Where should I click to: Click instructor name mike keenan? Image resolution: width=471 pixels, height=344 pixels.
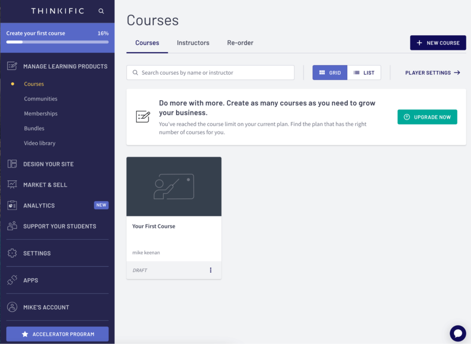[x=146, y=253]
